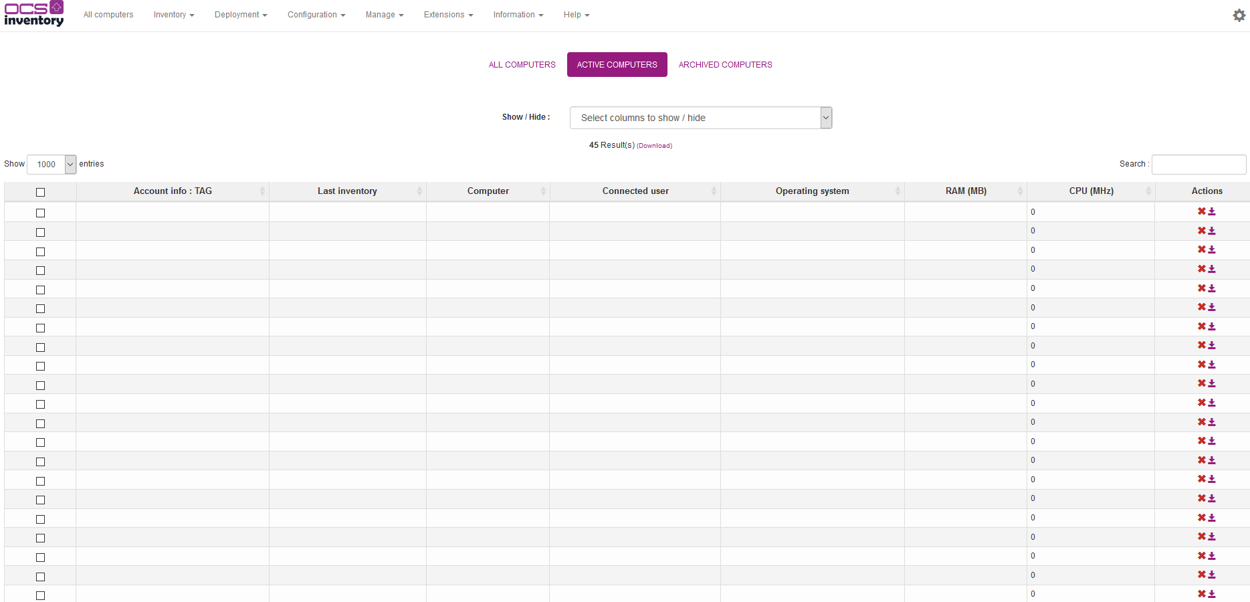Click the (Download) link next to 45 Results
The width and height of the screenshot is (1250, 602).
click(x=654, y=145)
